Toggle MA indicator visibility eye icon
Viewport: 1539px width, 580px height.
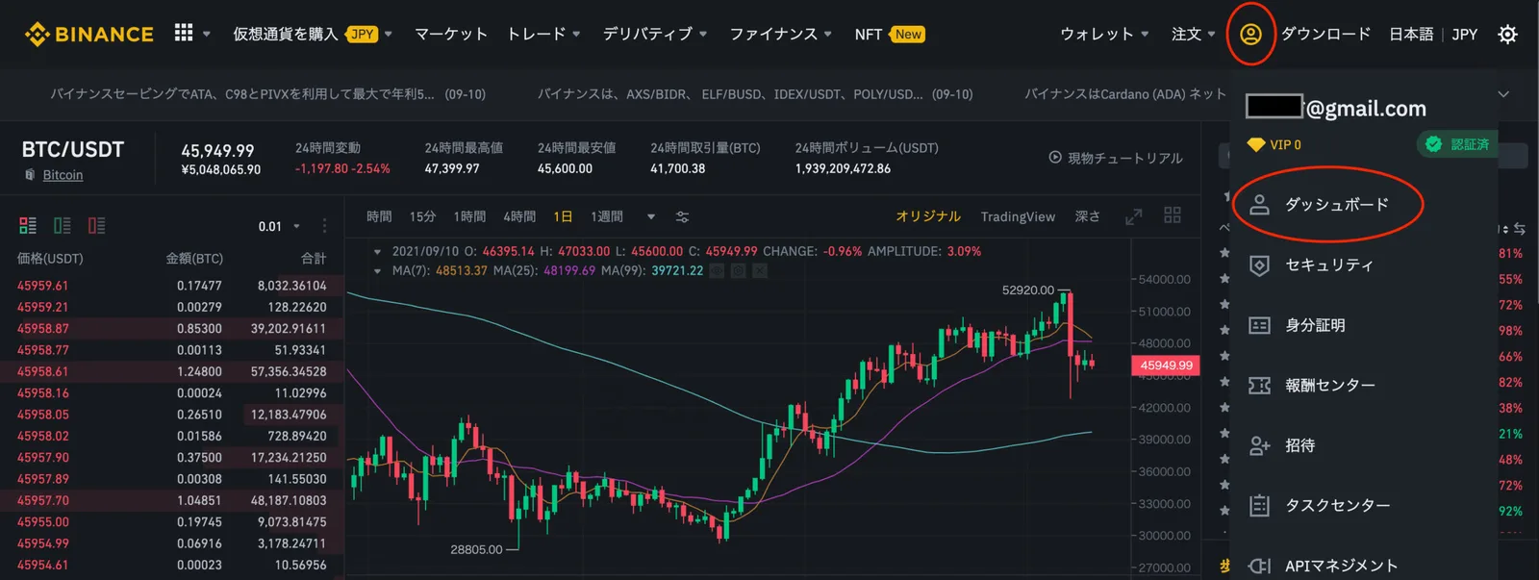718,271
